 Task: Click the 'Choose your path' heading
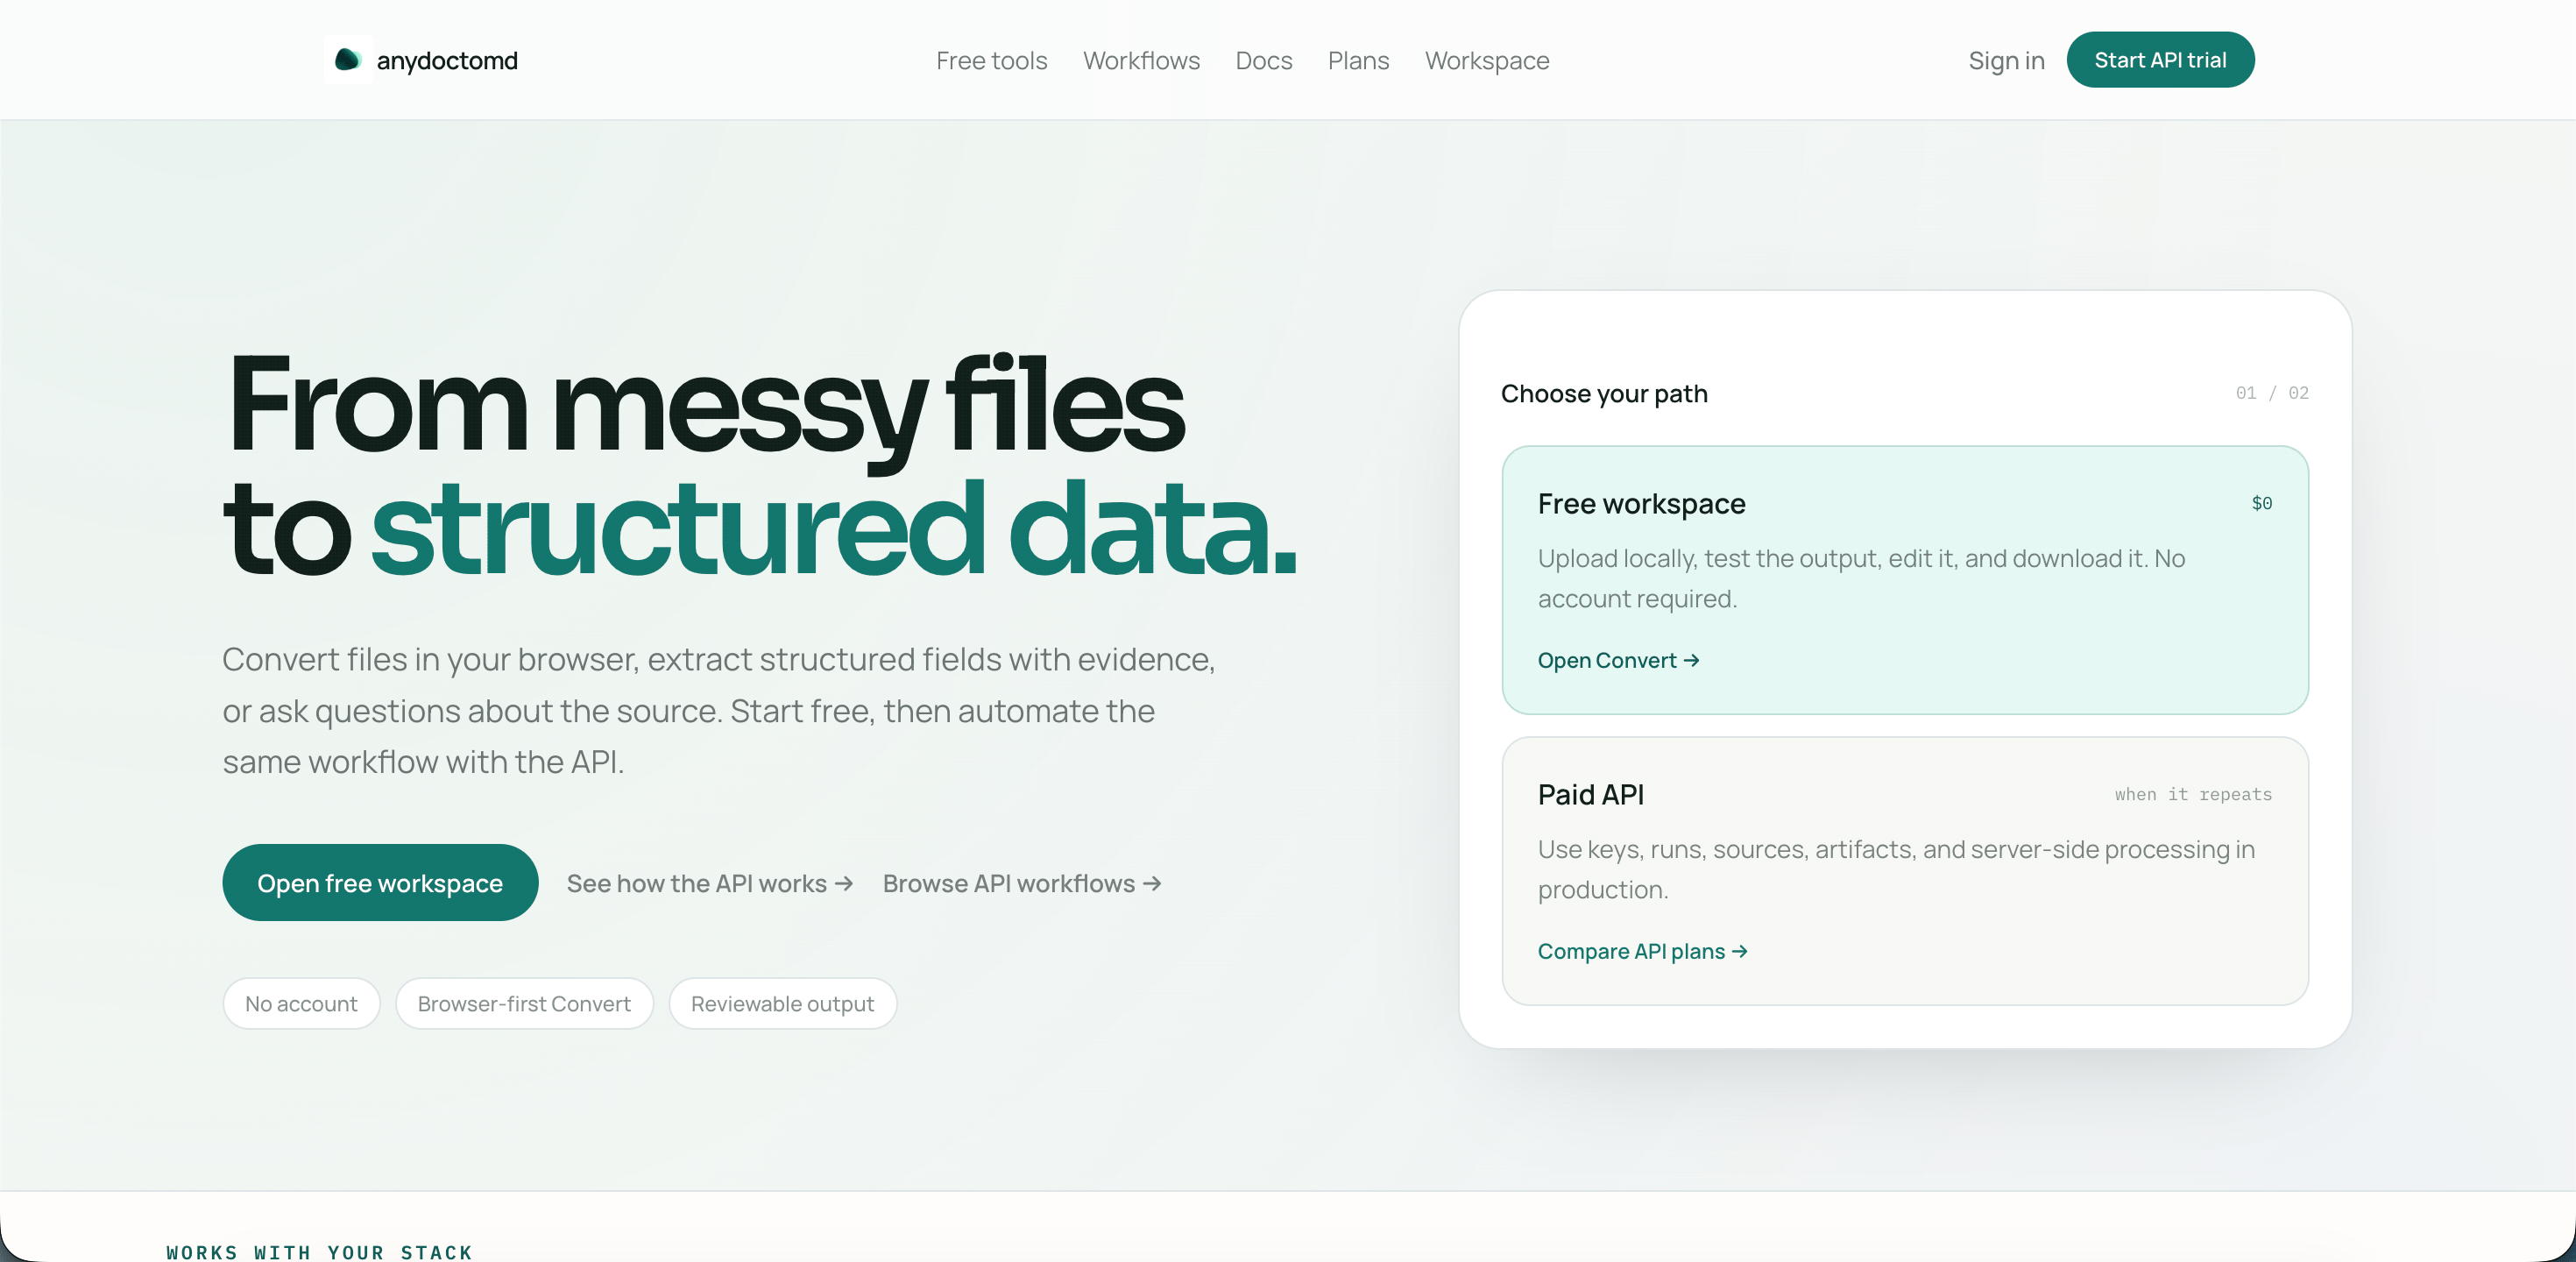click(x=1604, y=394)
